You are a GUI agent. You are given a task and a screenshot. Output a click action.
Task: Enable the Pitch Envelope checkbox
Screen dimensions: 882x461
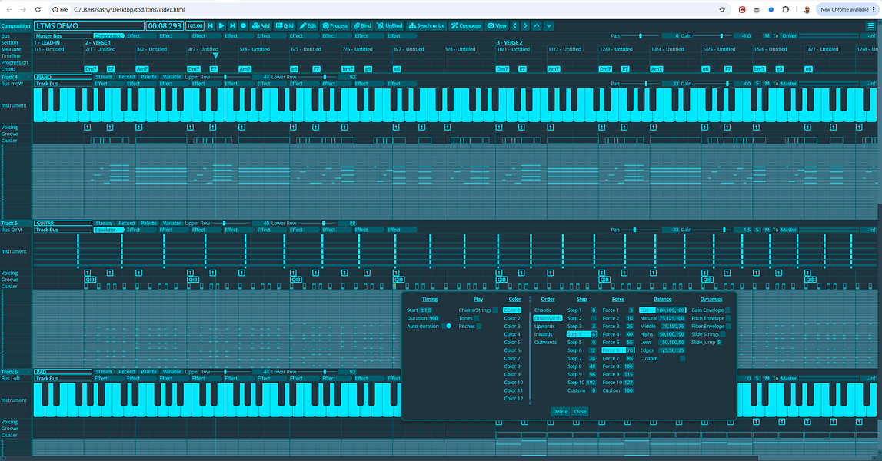(727, 318)
